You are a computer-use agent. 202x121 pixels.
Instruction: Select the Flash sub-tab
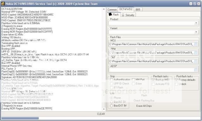[x=113, y=15]
